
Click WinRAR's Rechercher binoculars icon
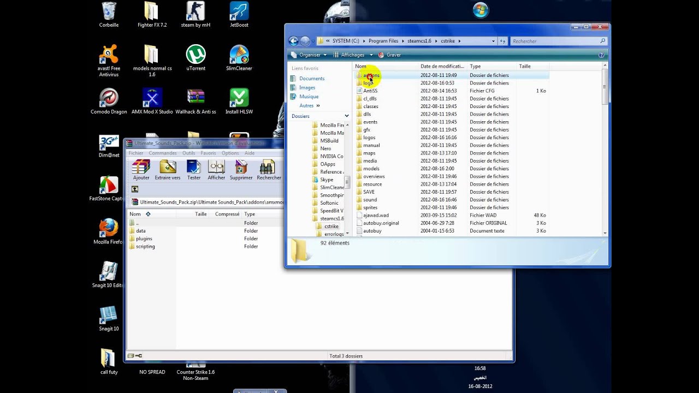pos(269,170)
